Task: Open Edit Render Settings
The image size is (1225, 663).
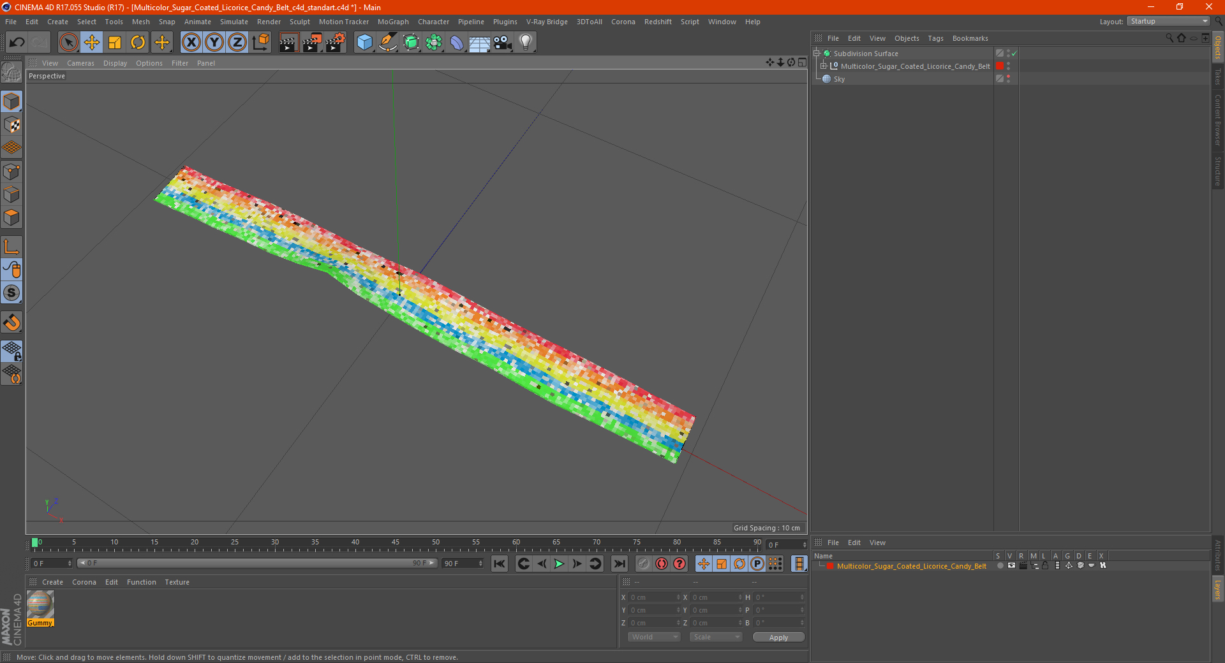Action: (x=336, y=43)
